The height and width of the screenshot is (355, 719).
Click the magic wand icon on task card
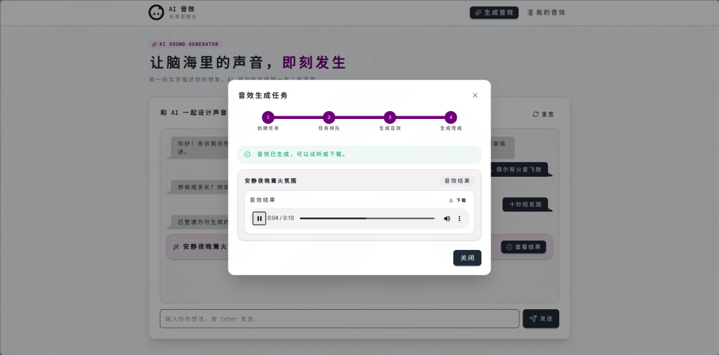pyautogui.click(x=176, y=247)
